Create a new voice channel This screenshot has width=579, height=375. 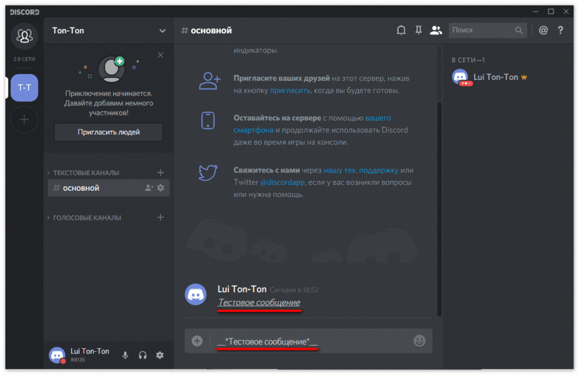[160, 217]
